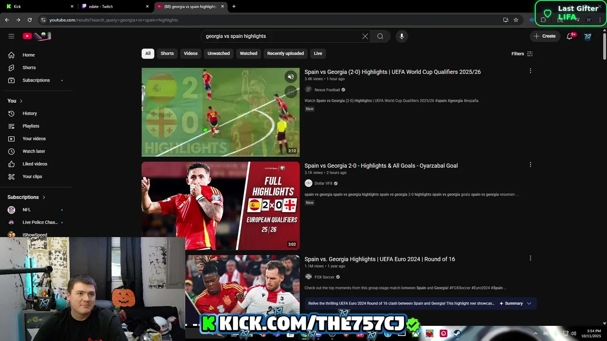Expand the FOX Soccer video Summary
Screen dimensions: 607x341
(x=515, y=303)
